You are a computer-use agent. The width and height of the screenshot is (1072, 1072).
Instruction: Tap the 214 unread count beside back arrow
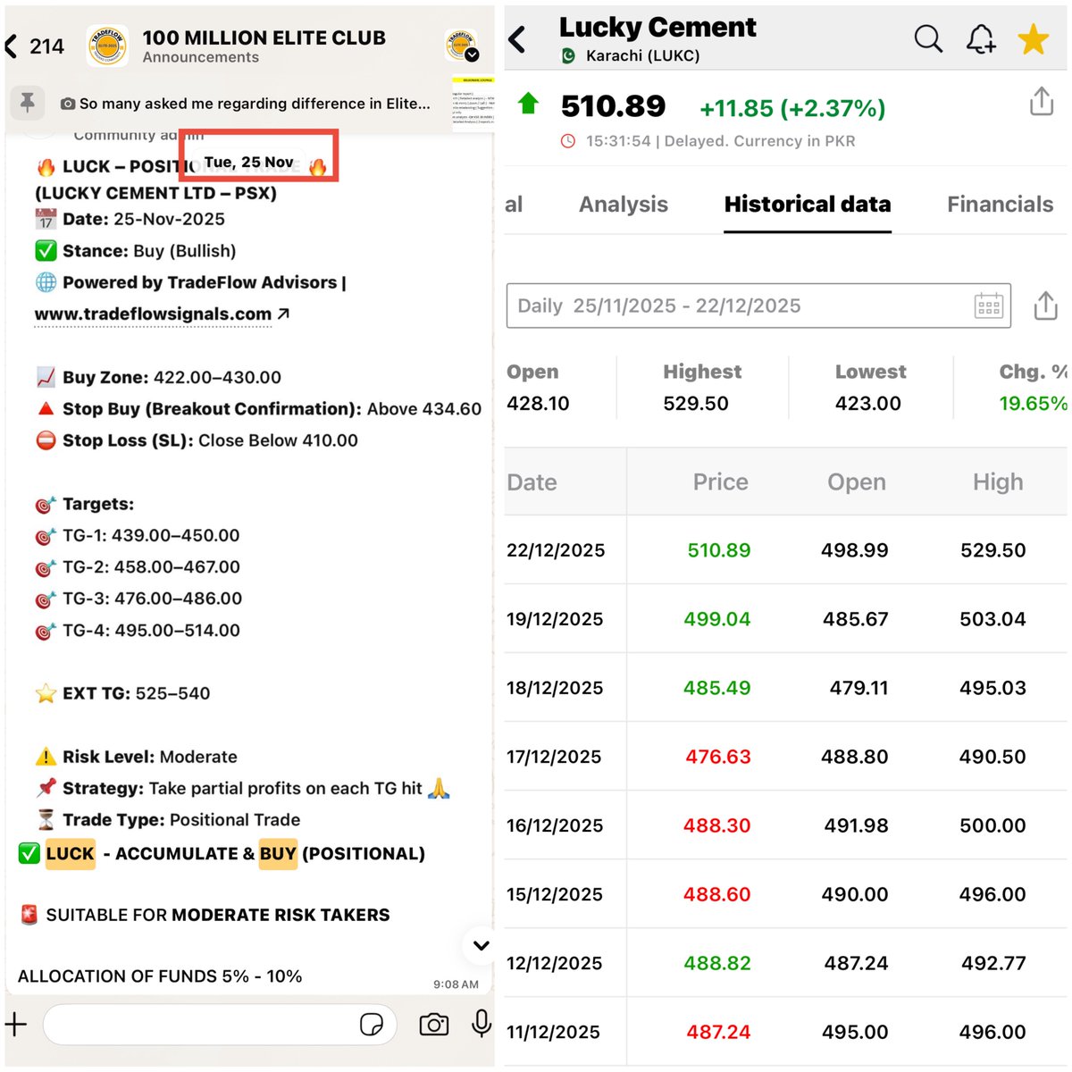(x=46, y=46)
